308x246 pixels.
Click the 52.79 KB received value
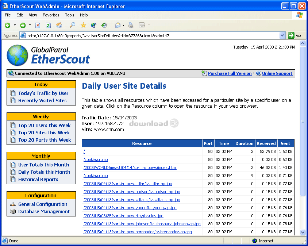(x=268, y=151)
